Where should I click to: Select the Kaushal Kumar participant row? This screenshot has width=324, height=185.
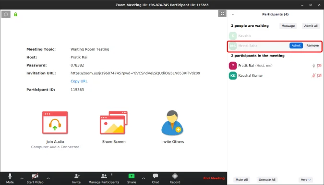[275, 75]
